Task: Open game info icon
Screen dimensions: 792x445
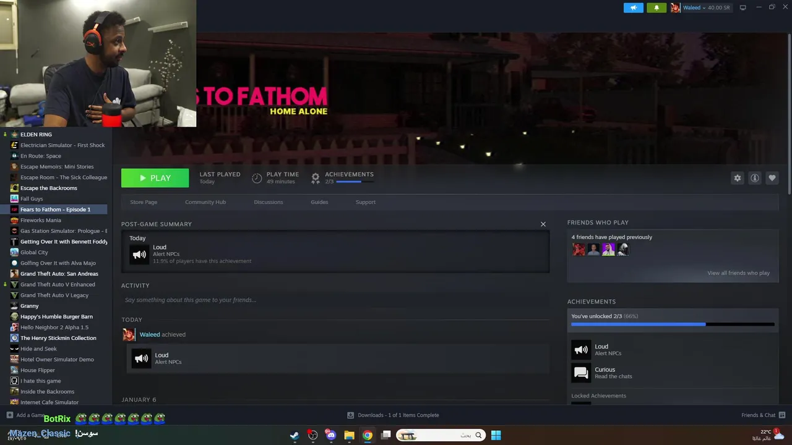Action: click(x=754, y=178)
